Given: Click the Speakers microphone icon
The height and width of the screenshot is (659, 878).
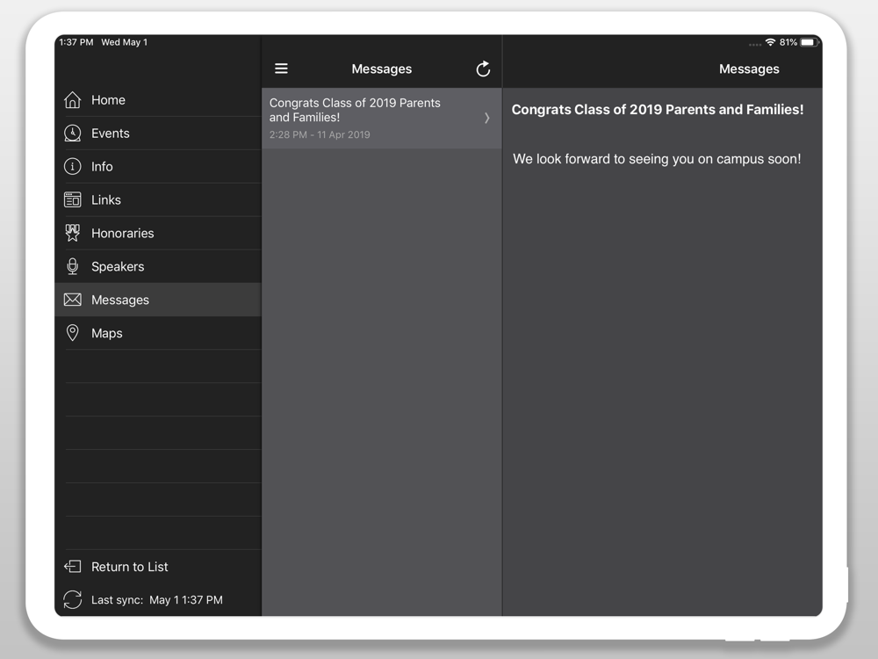Looking at the screenshot, I should point(73,267).
